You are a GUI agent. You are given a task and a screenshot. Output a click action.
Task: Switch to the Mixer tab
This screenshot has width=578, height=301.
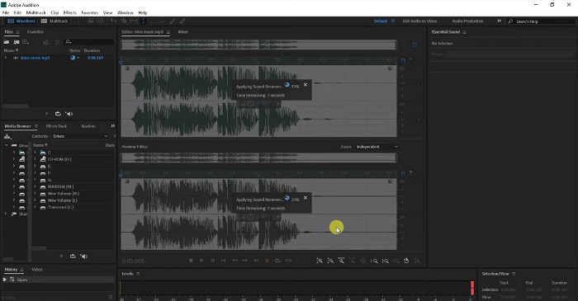pyautogui.click(x=182, y=32)
